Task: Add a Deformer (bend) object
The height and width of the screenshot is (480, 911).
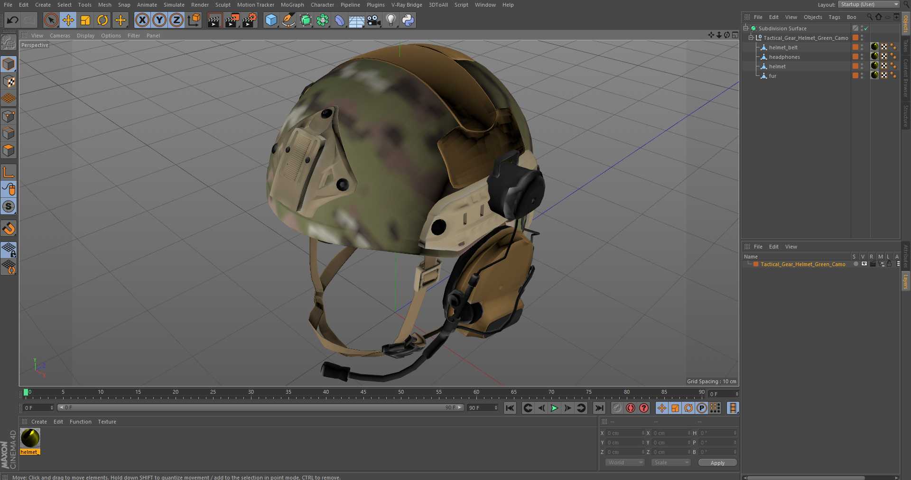Action: tap(340, 20)
